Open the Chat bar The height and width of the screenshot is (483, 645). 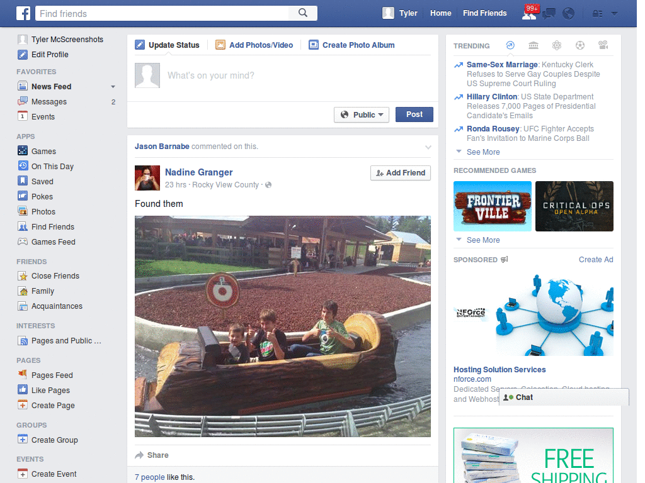point(564,397)
